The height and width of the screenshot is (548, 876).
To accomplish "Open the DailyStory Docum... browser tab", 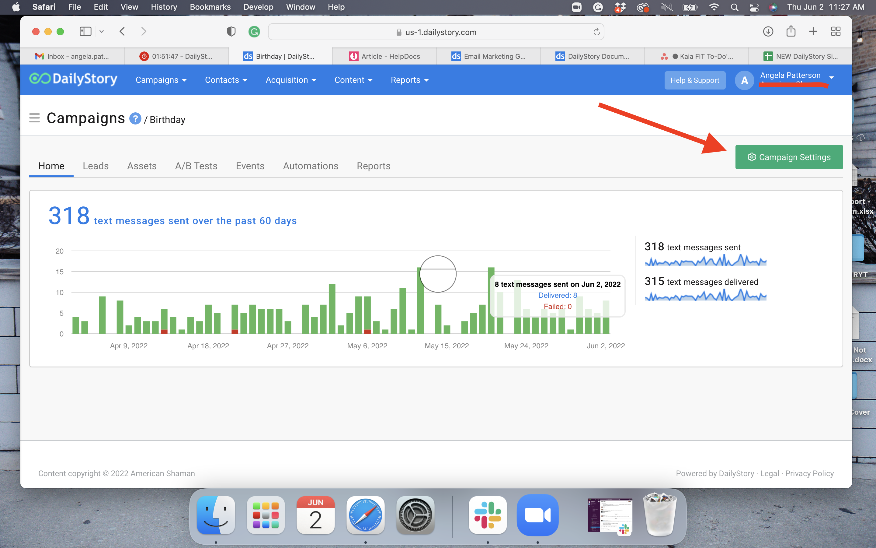I will (592, 56).
